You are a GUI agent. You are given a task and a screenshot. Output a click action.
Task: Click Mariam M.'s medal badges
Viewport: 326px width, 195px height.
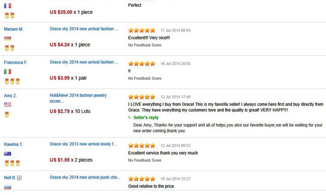[x=10, y=48]
